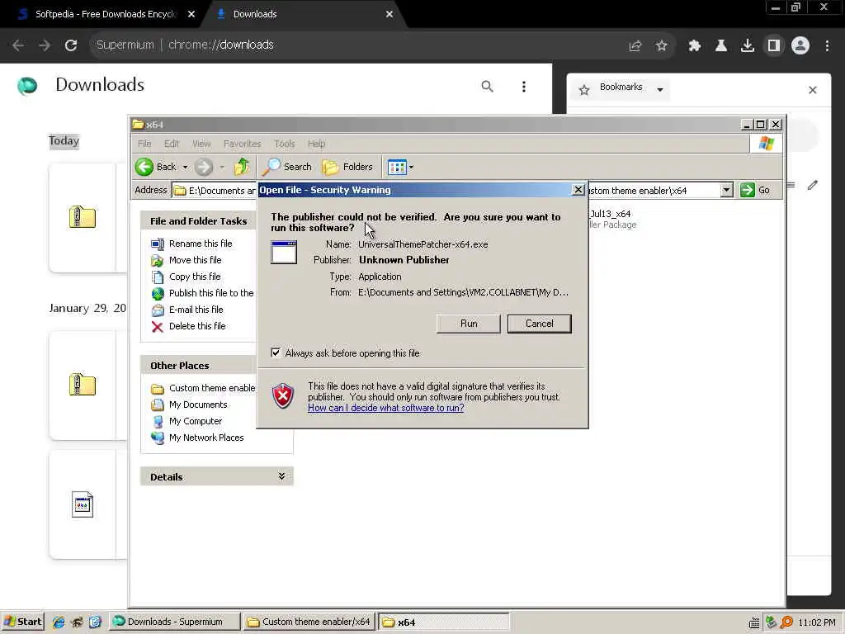Click Publish this file to the Web

(x=202, y=293)
